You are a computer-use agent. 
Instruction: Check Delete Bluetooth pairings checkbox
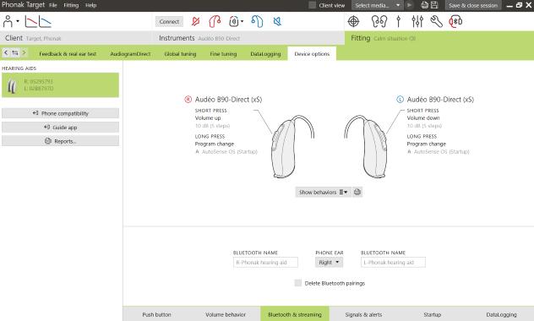(298, 283)
